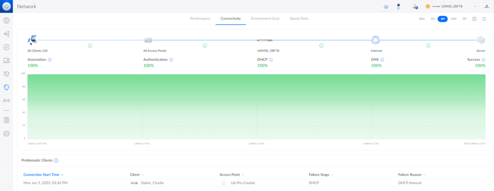Click the DHCP failure stage cell in table
The width and height of the screenshot is (494, 191).
(x=313, y=183)
